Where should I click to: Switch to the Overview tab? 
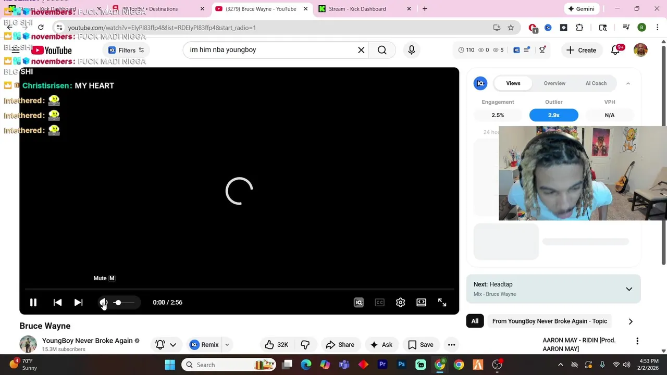[x=554, y=83]
